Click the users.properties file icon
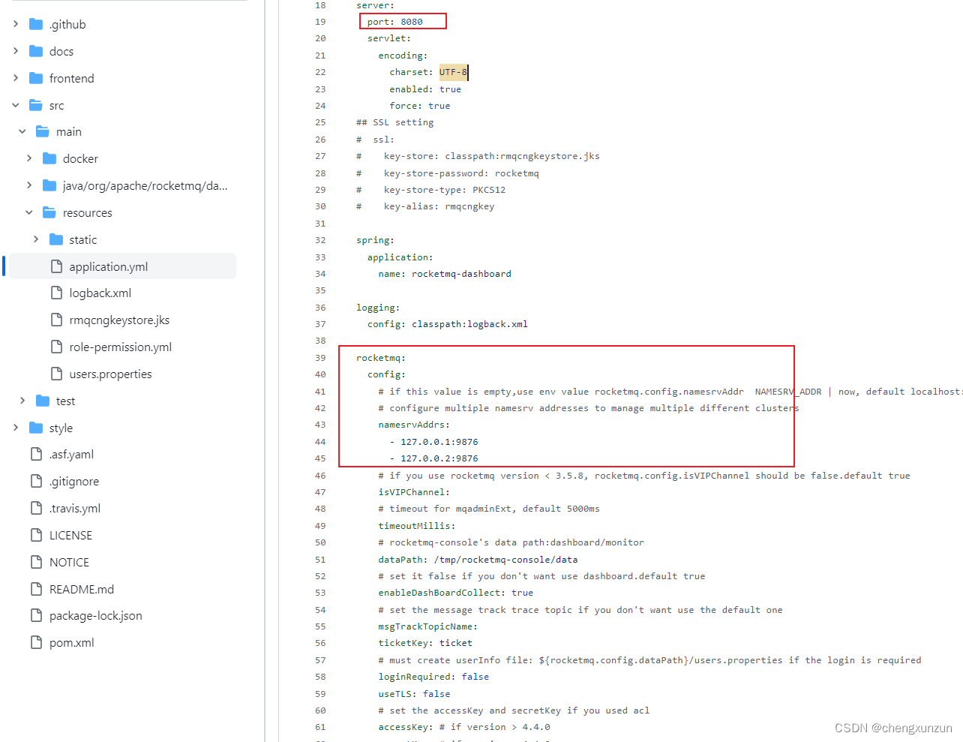Image resolution: width=963 pixels, height=742 pixels. 56,374
